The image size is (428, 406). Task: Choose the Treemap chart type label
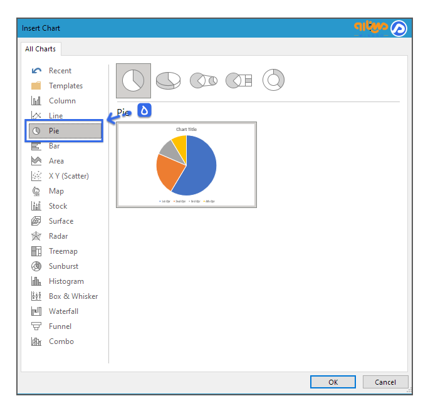(63, 251)
